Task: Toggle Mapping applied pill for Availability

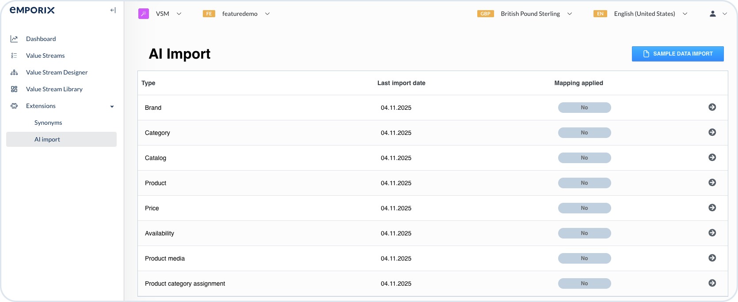Action: [x=584, y=233]
